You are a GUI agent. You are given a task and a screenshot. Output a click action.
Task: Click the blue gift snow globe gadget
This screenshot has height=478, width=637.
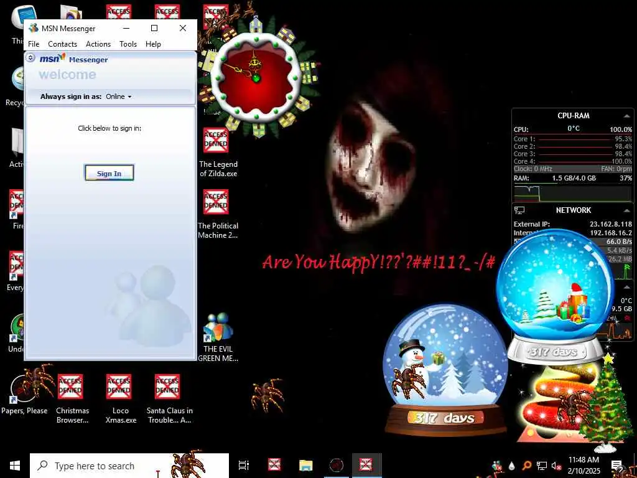[556, 297]
